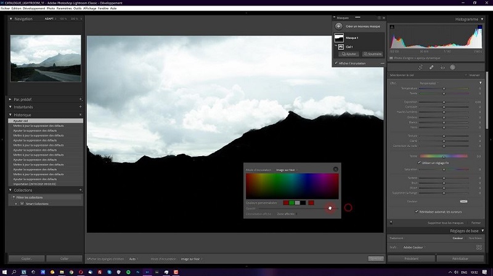Click the Soustraire button in the masks panel
Viewport: 493px width, 276px height.
[x=373, y=54]
